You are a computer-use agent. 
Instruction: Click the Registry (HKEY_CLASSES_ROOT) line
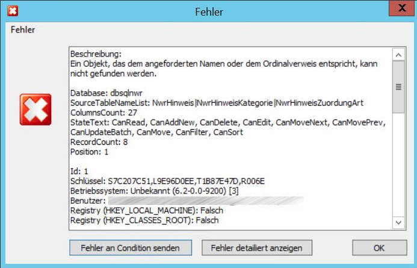[144, 221]
